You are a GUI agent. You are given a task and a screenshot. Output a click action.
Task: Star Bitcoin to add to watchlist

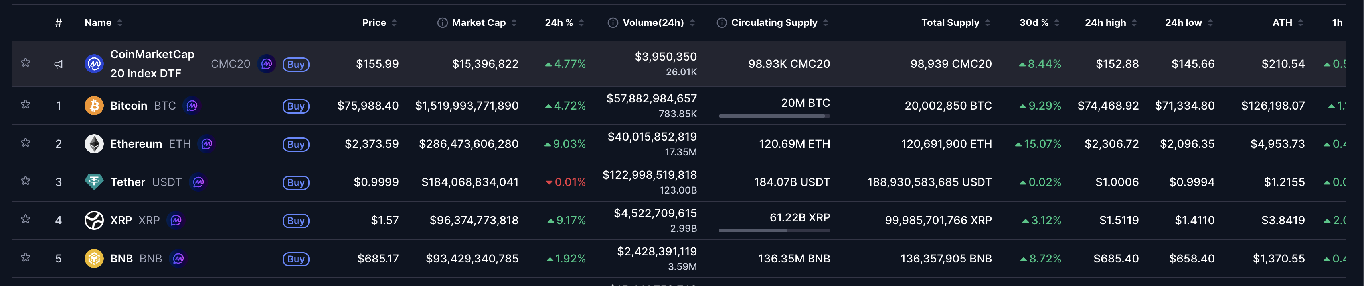[26, 105]
